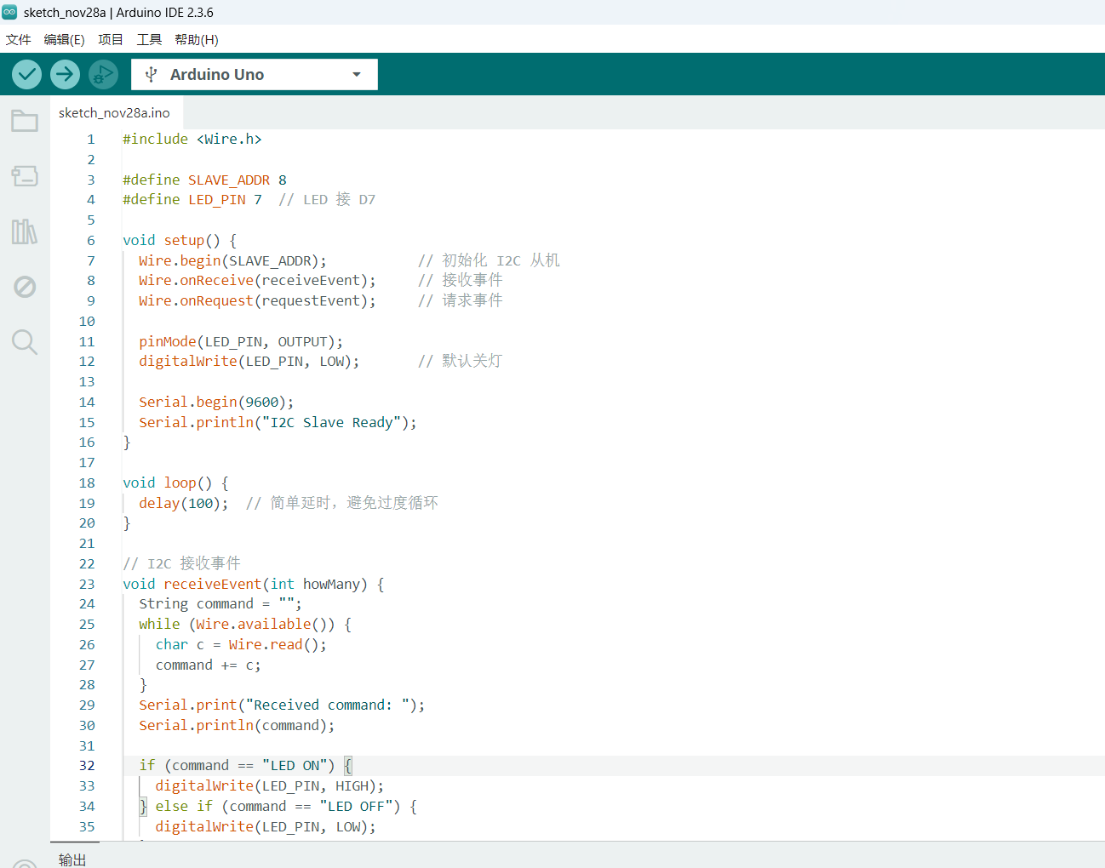Click the "command += c;" line
The image size is (1105, 868).
click(x=209, y=665)
